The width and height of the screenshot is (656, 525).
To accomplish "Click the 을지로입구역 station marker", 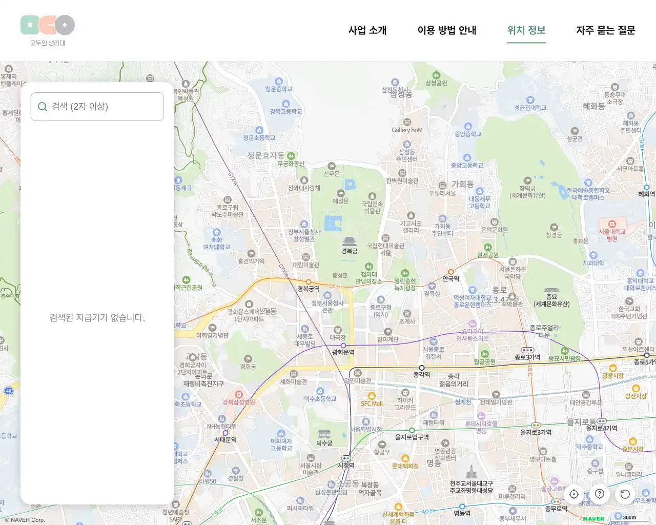I will click(412, 430).
